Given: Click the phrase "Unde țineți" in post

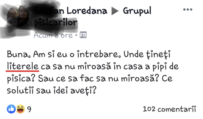Looking at the screenshot, I should [147, 55].
